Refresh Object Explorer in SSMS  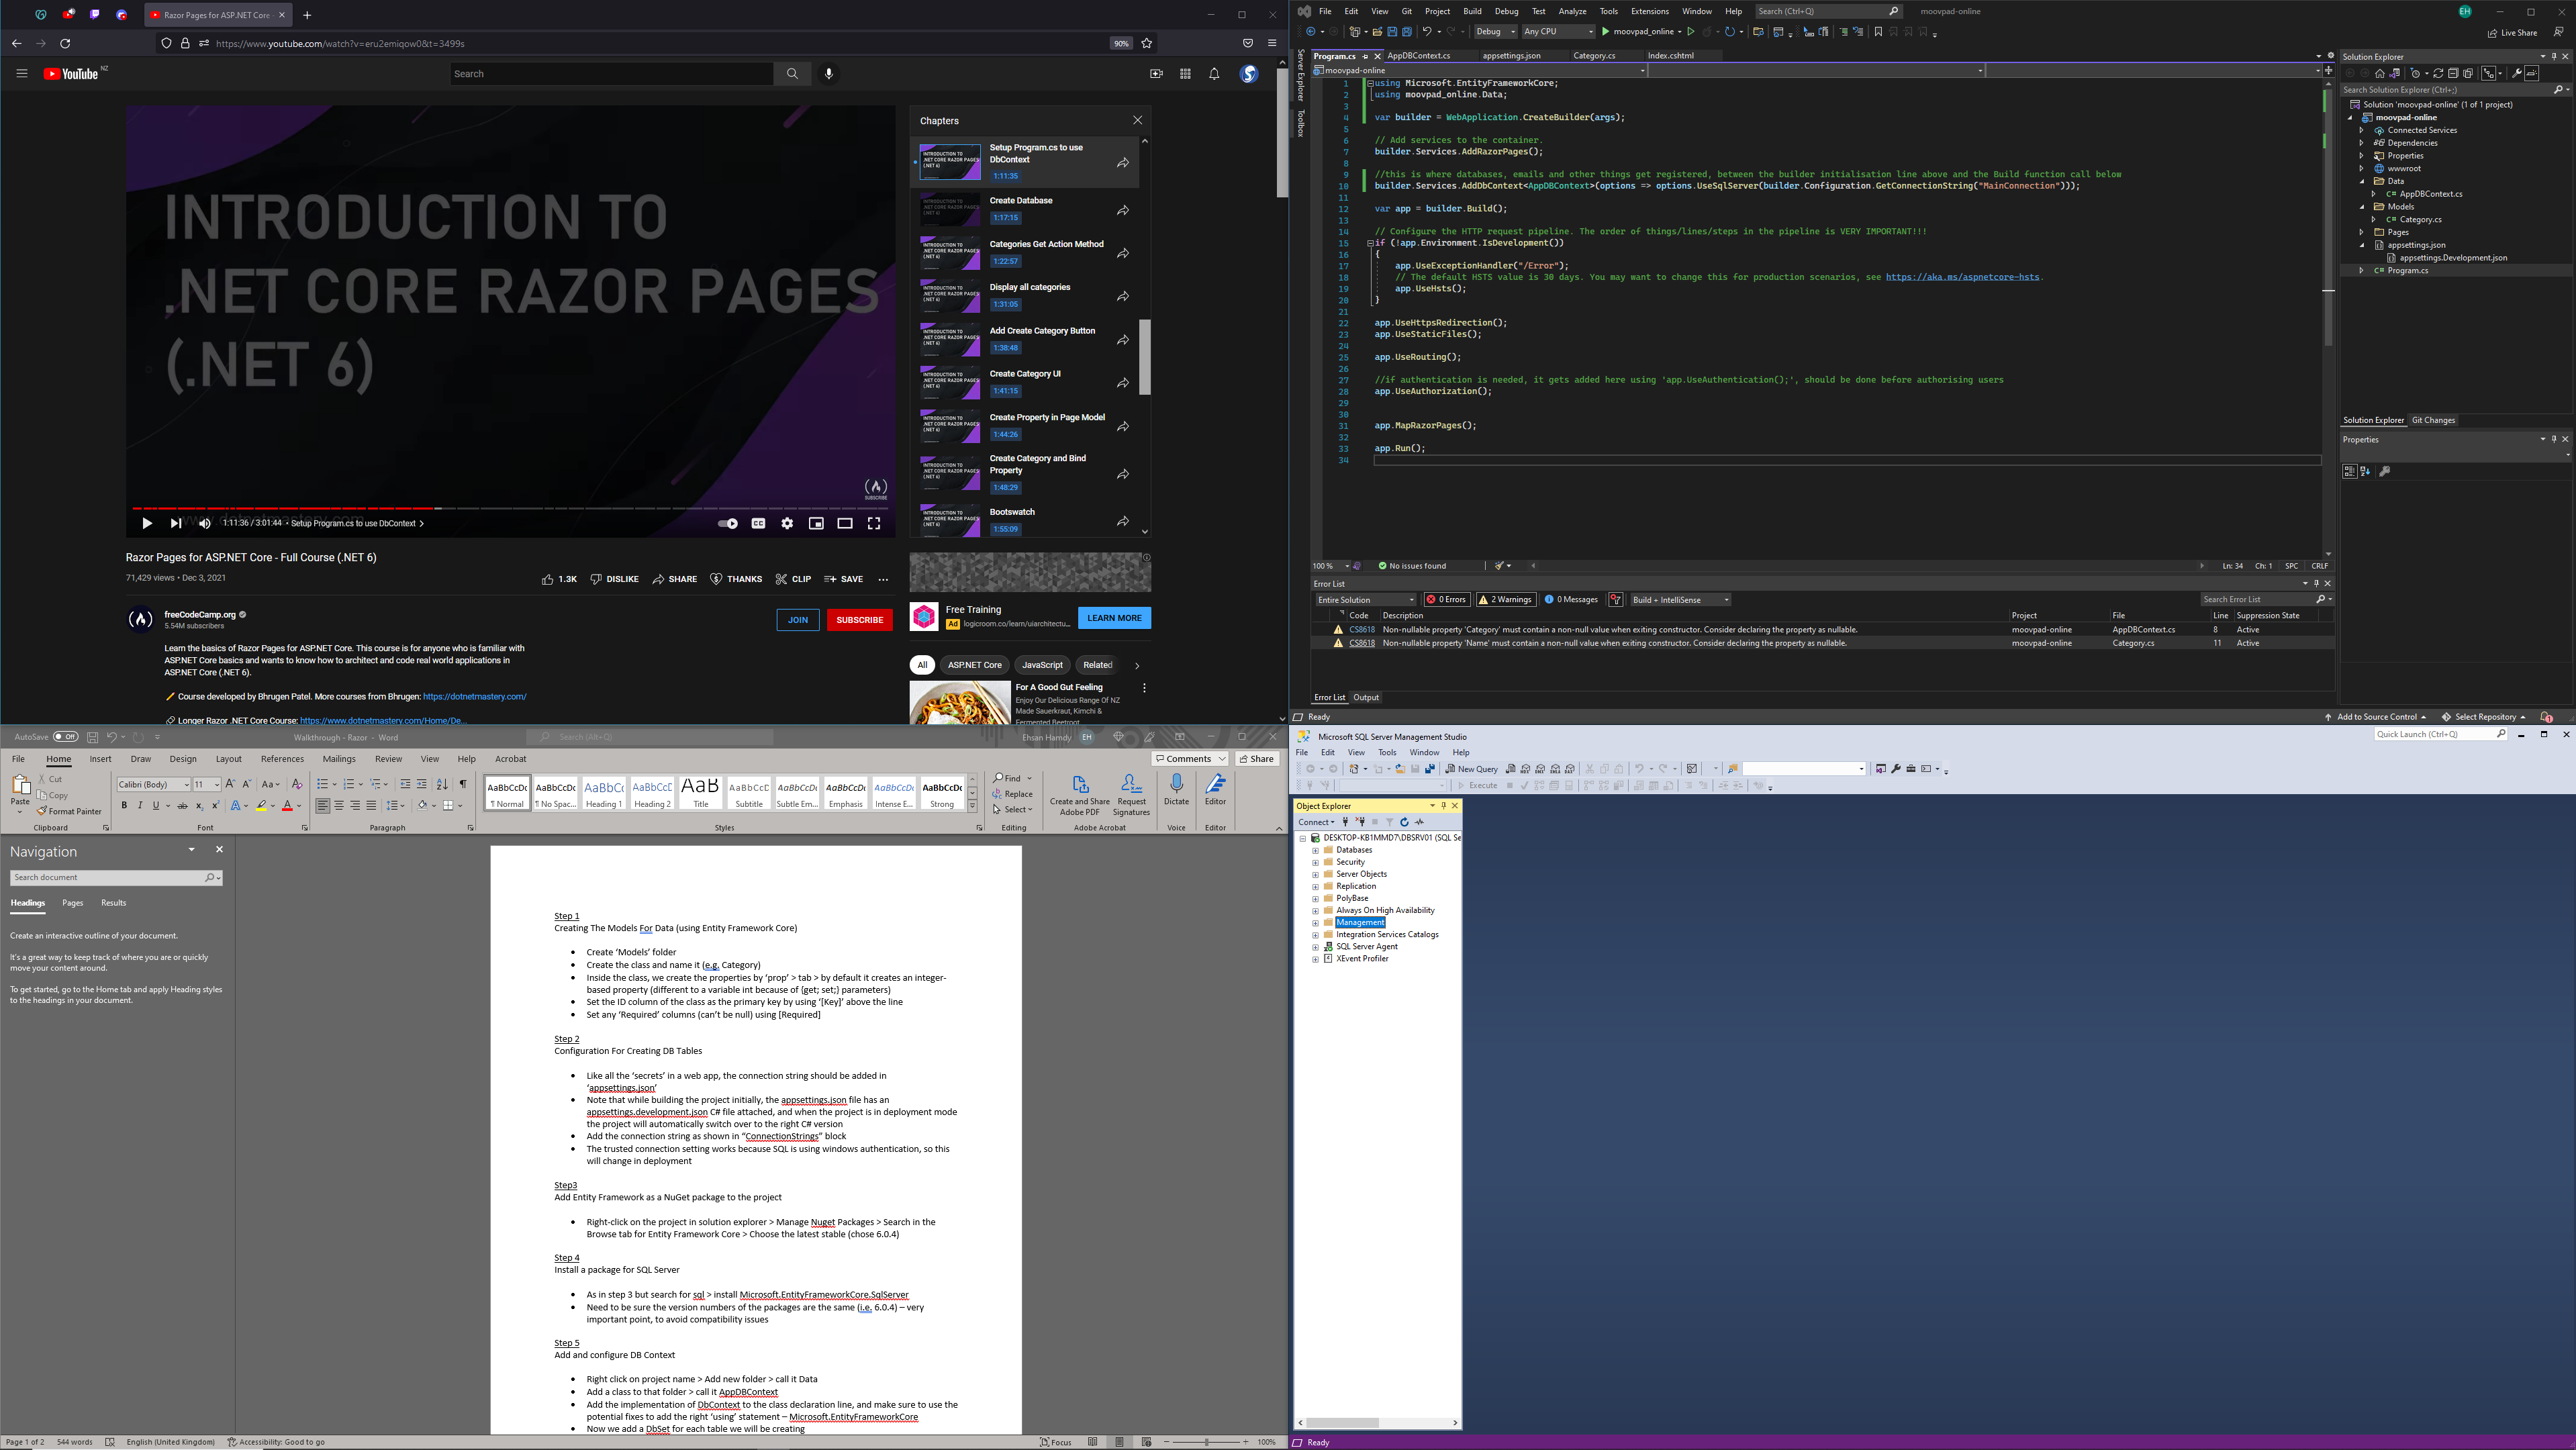[1404, 822]
